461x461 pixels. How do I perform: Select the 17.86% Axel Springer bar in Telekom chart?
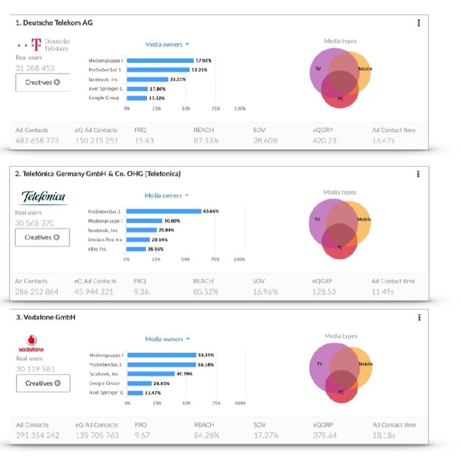(x=137, y=89)
